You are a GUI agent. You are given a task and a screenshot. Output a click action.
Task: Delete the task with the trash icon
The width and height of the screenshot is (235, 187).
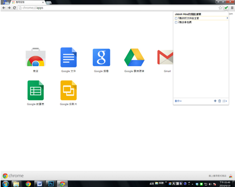(220, 101)
